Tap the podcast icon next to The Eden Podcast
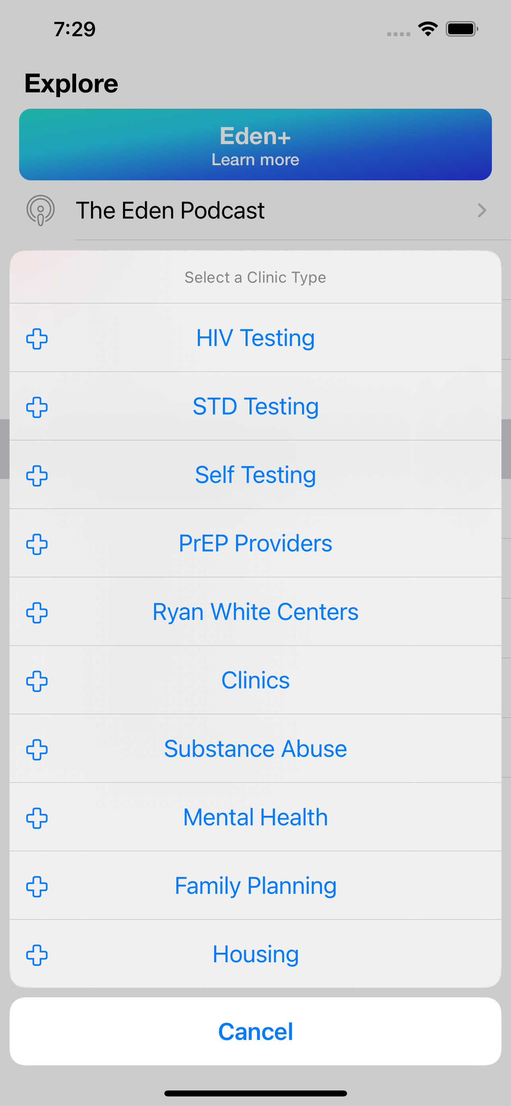Image resolution: width=511 pixels, height=1106 pixels. (x=40, y=210)
